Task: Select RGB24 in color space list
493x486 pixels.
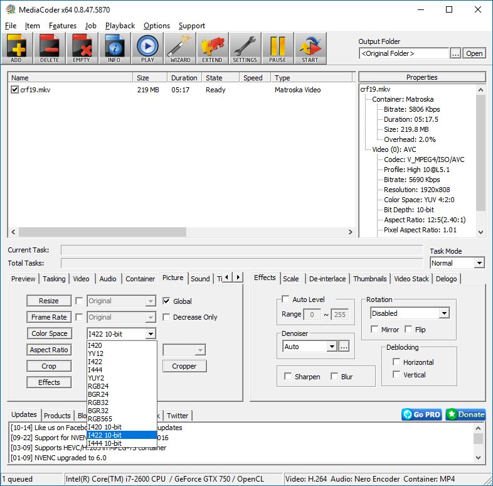Action: tap(122, 386)
